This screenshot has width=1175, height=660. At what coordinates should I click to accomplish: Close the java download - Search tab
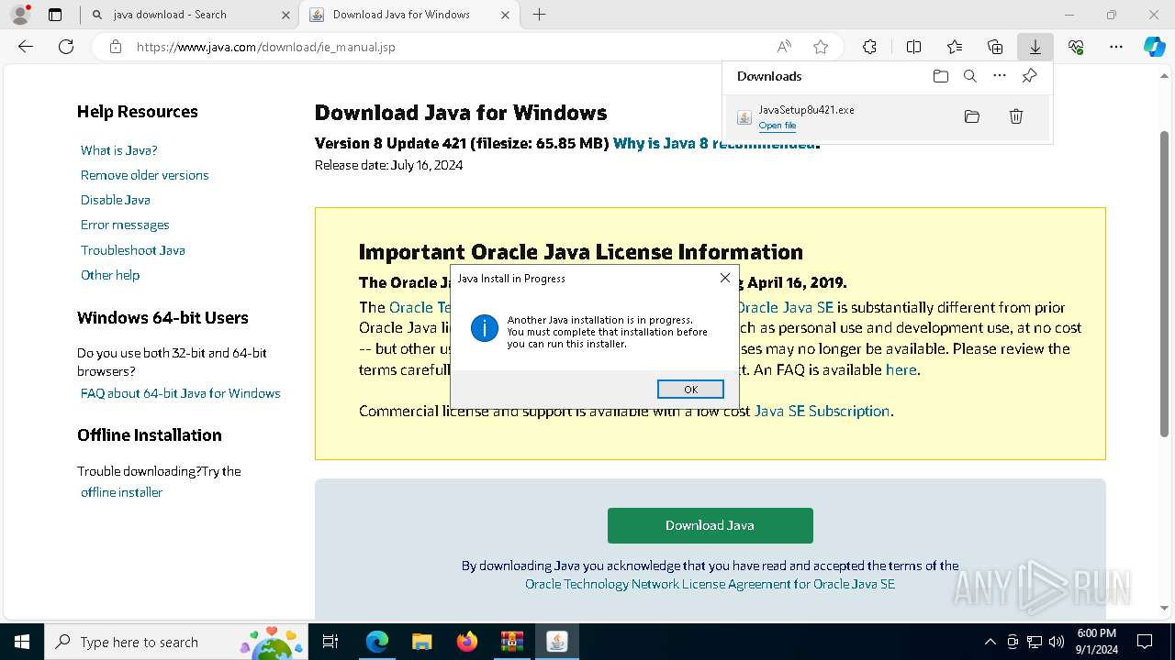pos(285,15)
